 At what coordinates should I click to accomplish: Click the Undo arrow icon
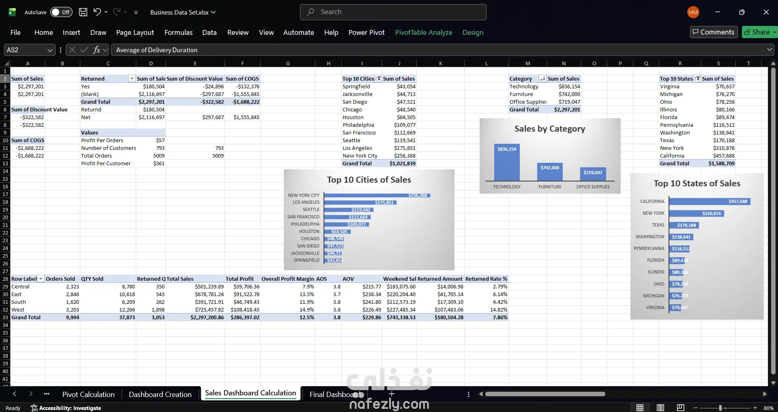pos(97,12)
